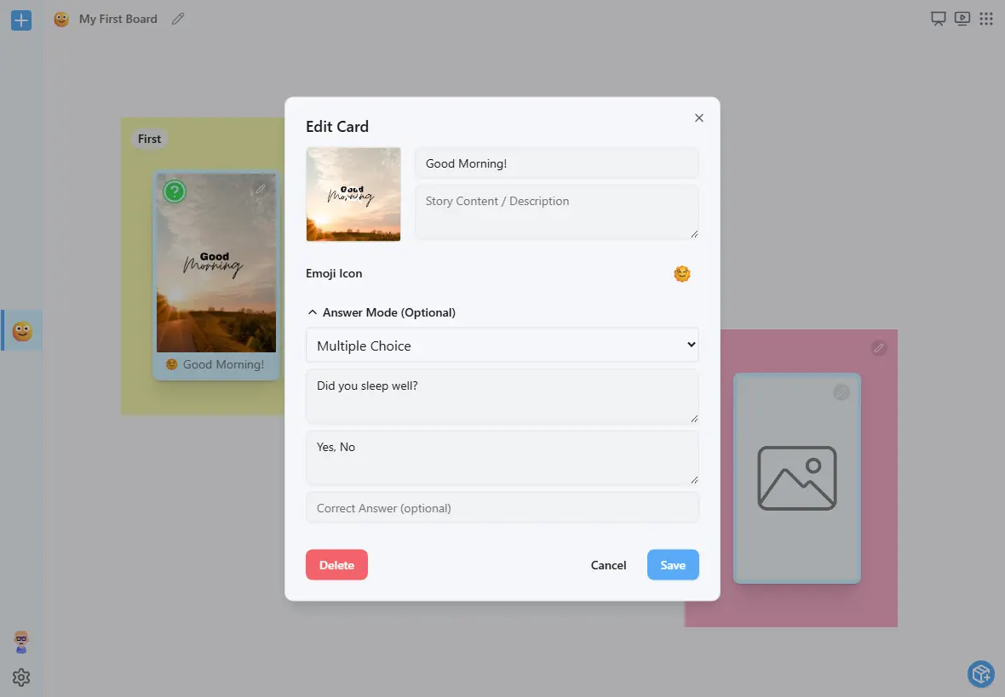Select the emoji board in left sidebar

tap(22, 330)
